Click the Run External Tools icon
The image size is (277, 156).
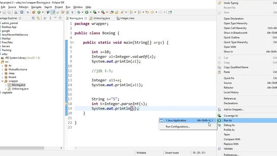point(103,12)
